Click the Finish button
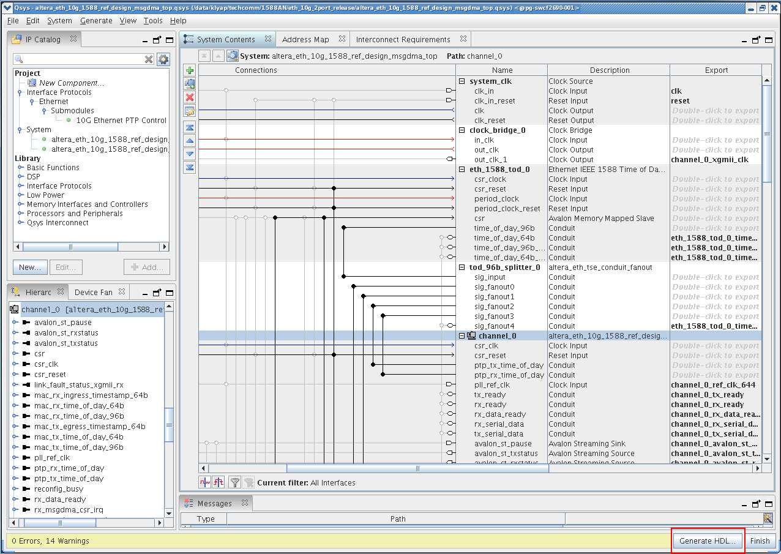 coord(760,541)
